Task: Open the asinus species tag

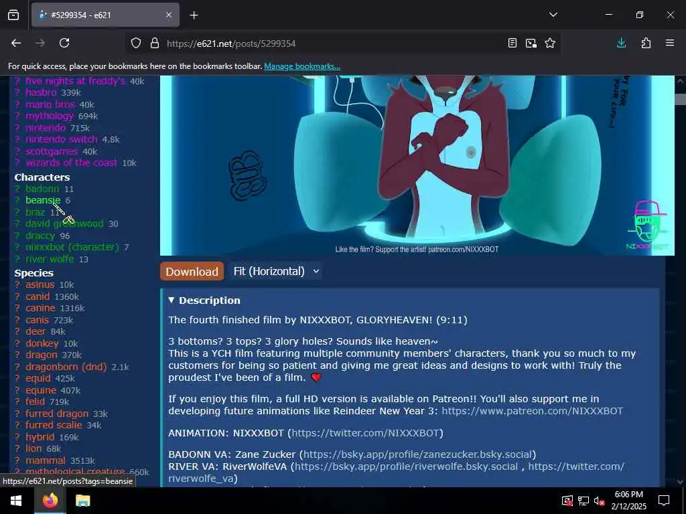Action: 40,284
